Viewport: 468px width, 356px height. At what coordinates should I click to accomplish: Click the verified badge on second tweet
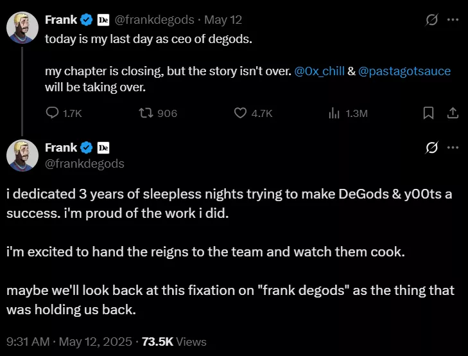click(x=86, y=148)
